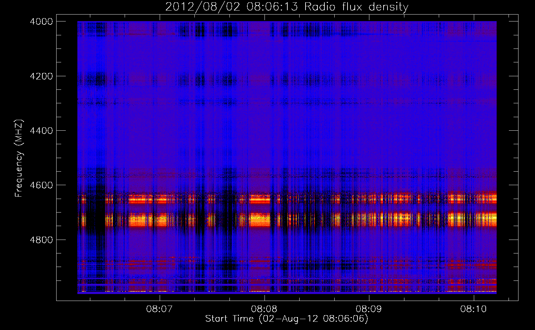Click the 4400 frequency tick label

[x=41, y=131]
